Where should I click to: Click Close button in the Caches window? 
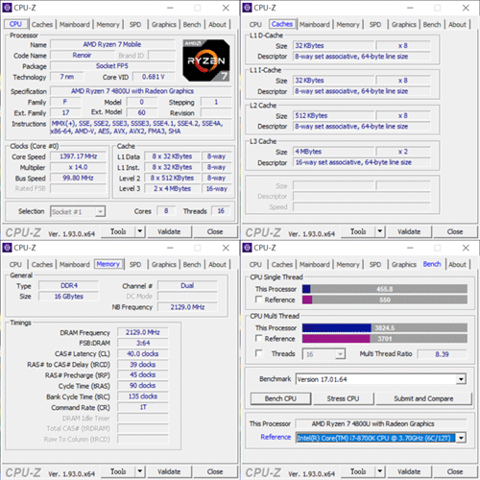(455, 231)
